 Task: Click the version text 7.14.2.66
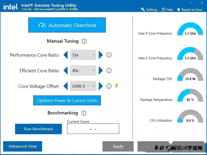pos(26,10)
